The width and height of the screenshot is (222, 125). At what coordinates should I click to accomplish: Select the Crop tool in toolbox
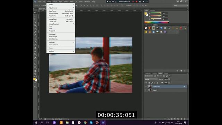35,25
